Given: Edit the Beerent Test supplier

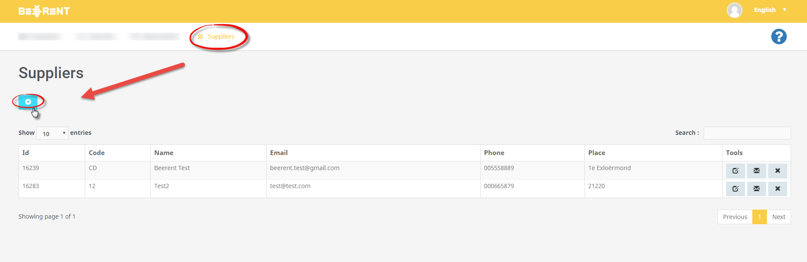Looking at the screenshot, I should (735, 171).
